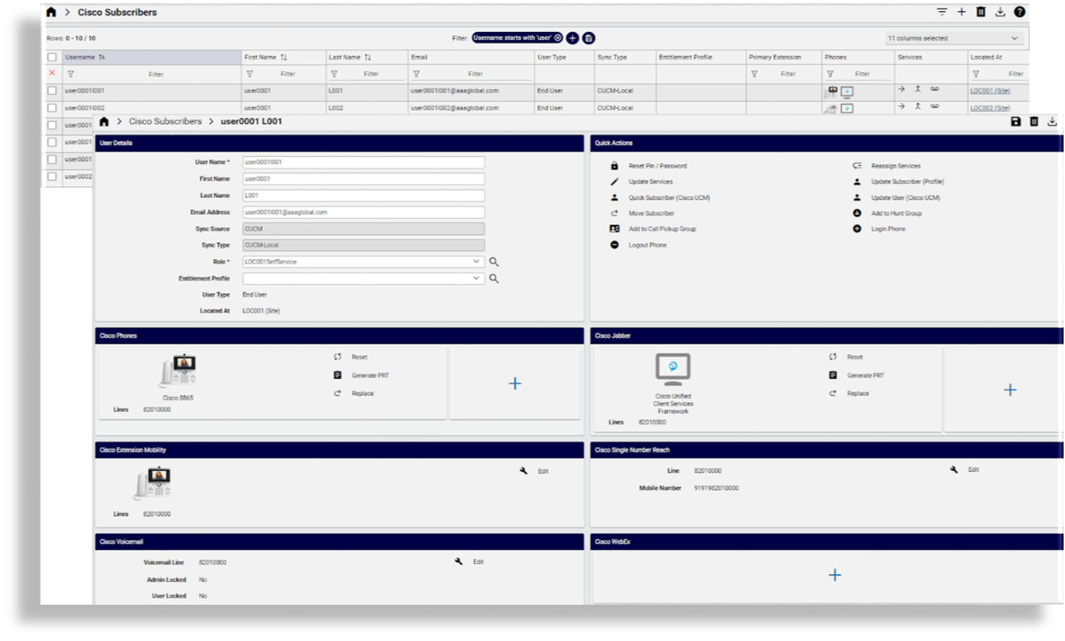
Task: Click Add to Hunt Group quick action
Action: click(896, 213)
